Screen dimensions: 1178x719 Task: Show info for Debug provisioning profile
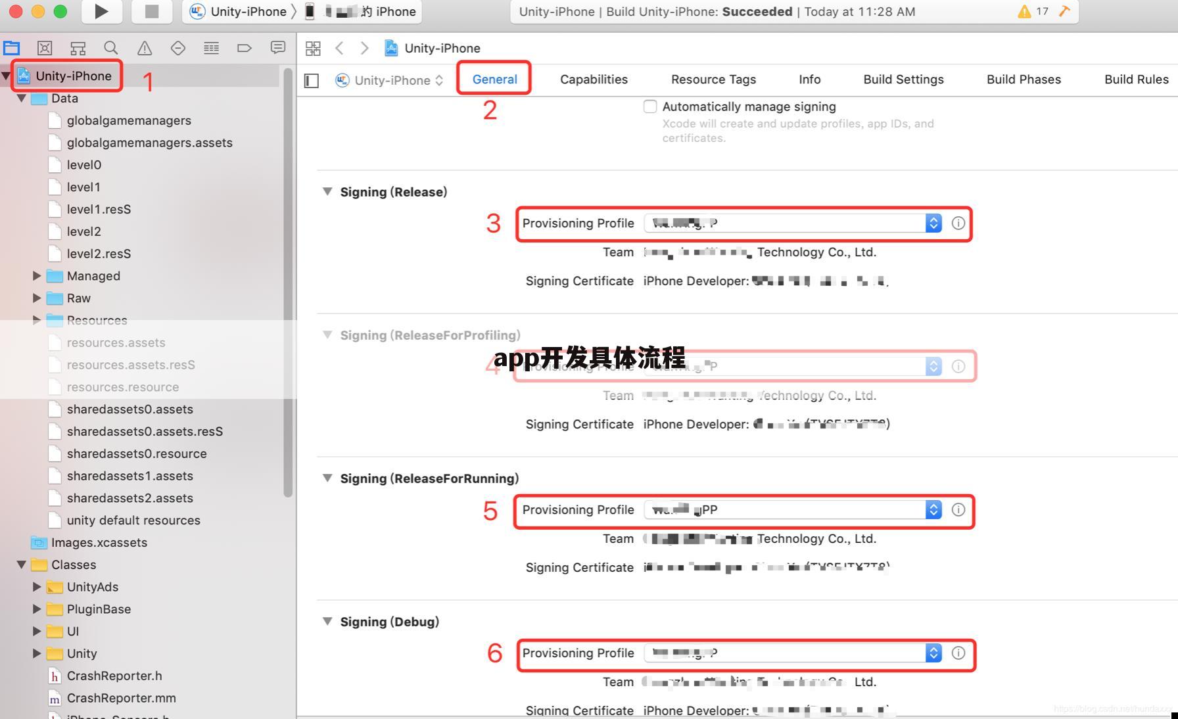958,653
